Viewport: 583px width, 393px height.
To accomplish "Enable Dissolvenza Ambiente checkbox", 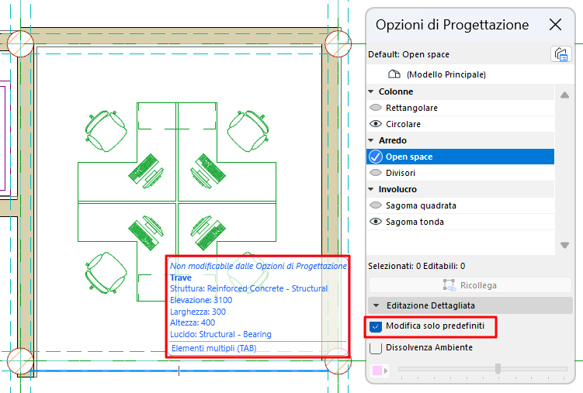I will coord(376,348).
